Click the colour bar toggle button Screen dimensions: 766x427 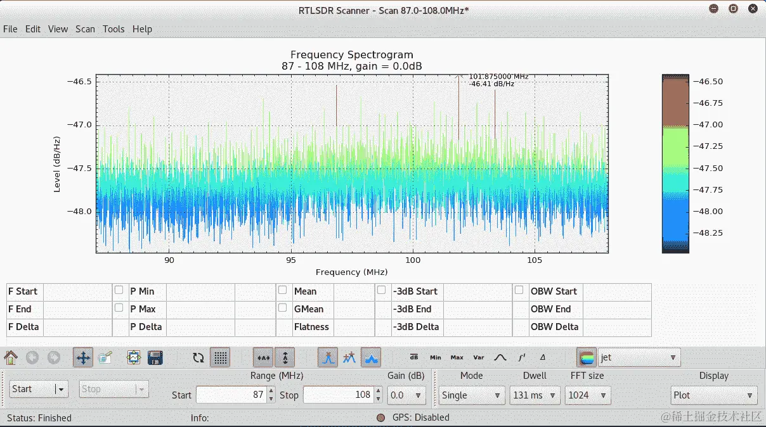(x=587, y=357)
